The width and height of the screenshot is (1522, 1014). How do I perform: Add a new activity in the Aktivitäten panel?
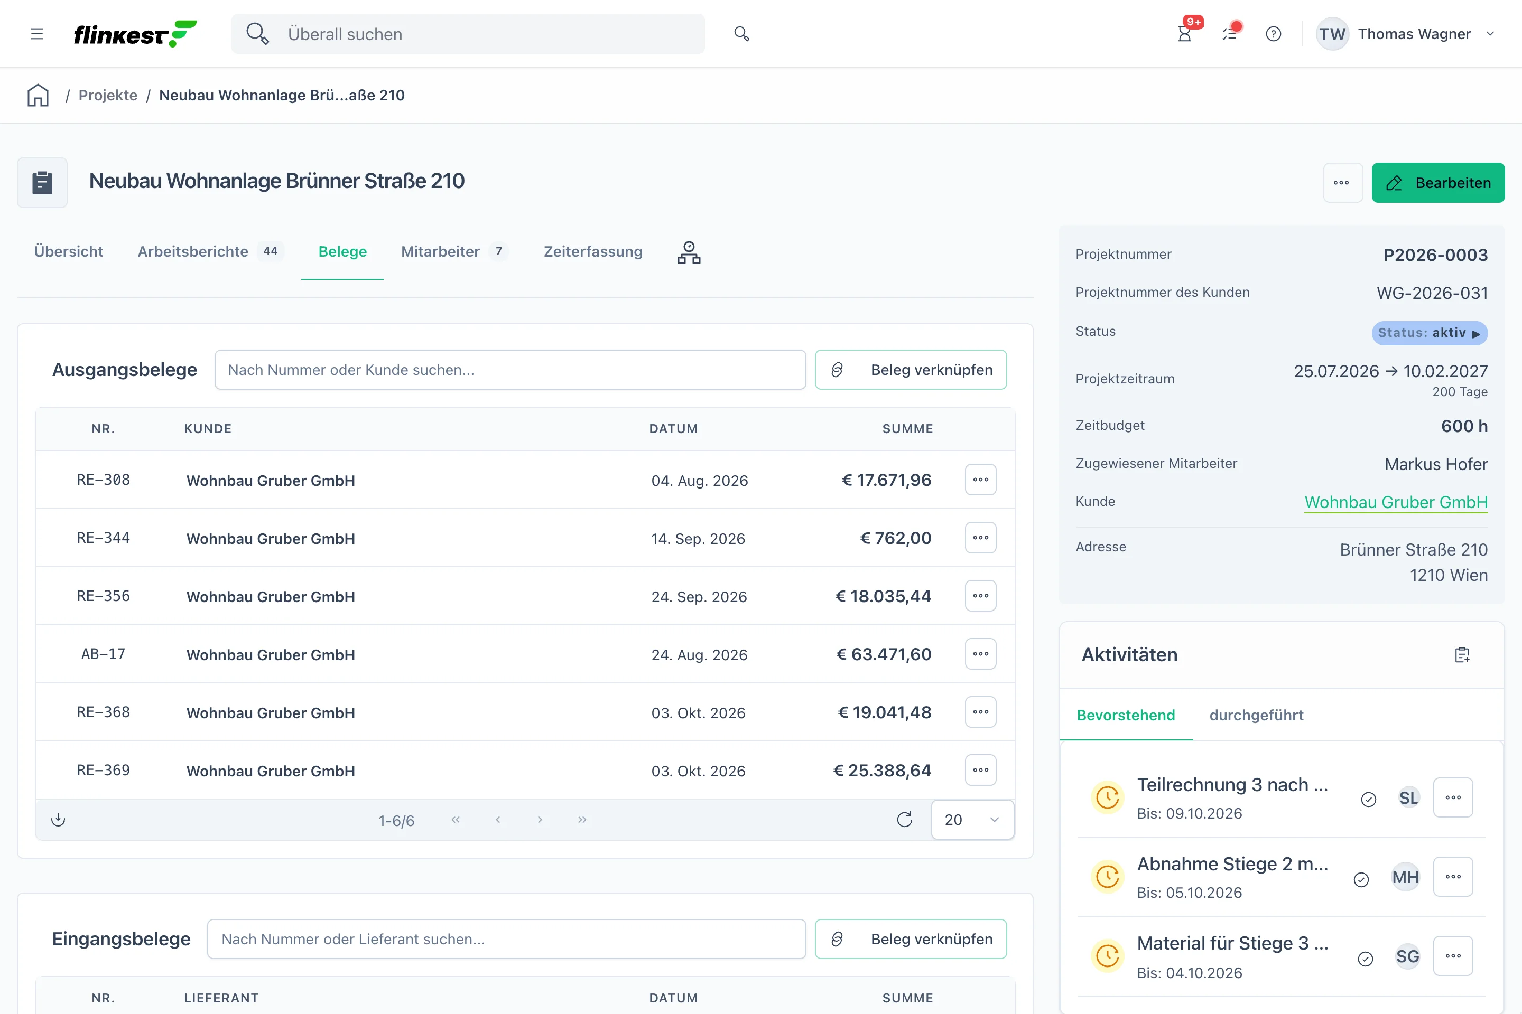click(x=1462, y=654)
